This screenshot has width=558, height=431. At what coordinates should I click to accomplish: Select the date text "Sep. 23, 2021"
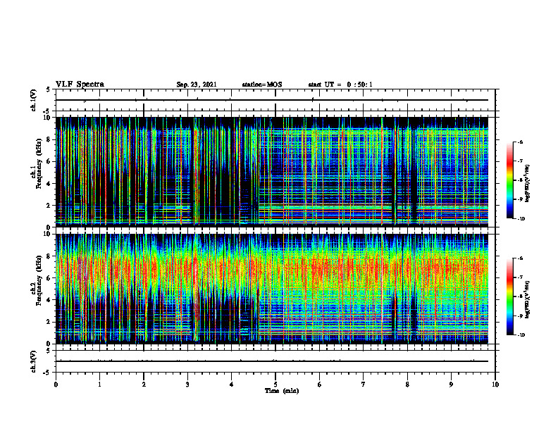[197, 85]
